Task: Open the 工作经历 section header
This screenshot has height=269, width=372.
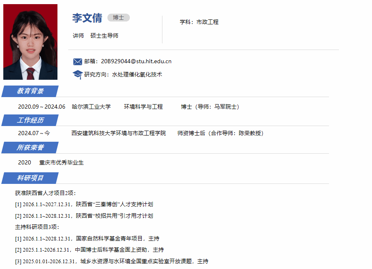Action: pos(30,120)
